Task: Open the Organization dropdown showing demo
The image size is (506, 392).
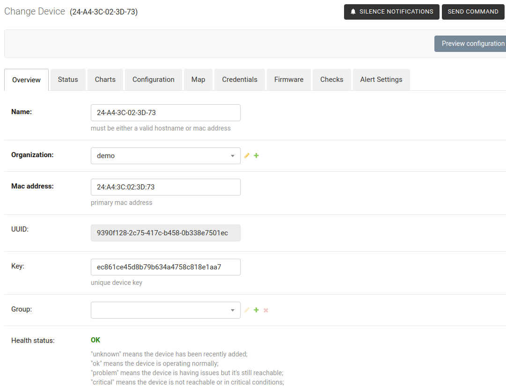Action: point(165,156)
